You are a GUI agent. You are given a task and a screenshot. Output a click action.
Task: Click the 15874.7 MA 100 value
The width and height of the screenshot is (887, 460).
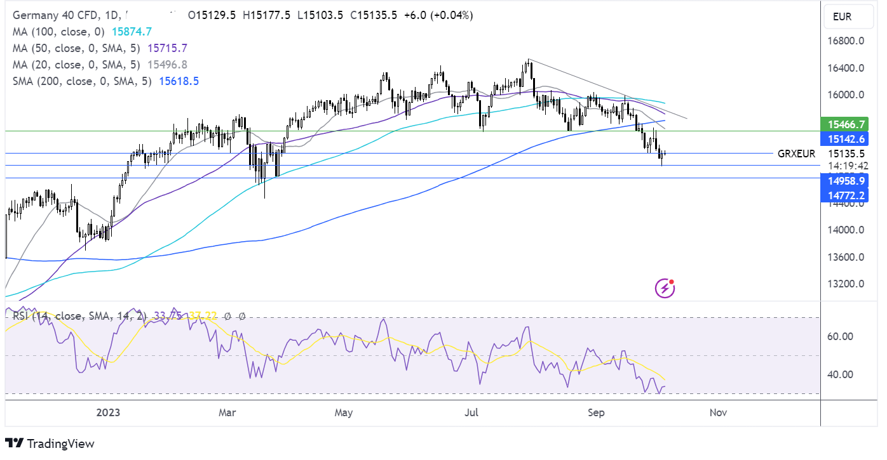click(x=132, y=31)
